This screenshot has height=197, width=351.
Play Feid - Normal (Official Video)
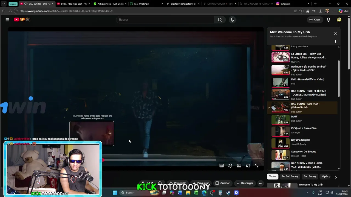(303, 82)
